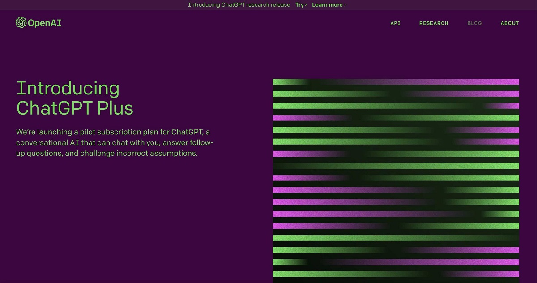The height and width of the screenshot is (283, 537).
Task: Click the "Try" link in the top banner
Action: (299, 5)
